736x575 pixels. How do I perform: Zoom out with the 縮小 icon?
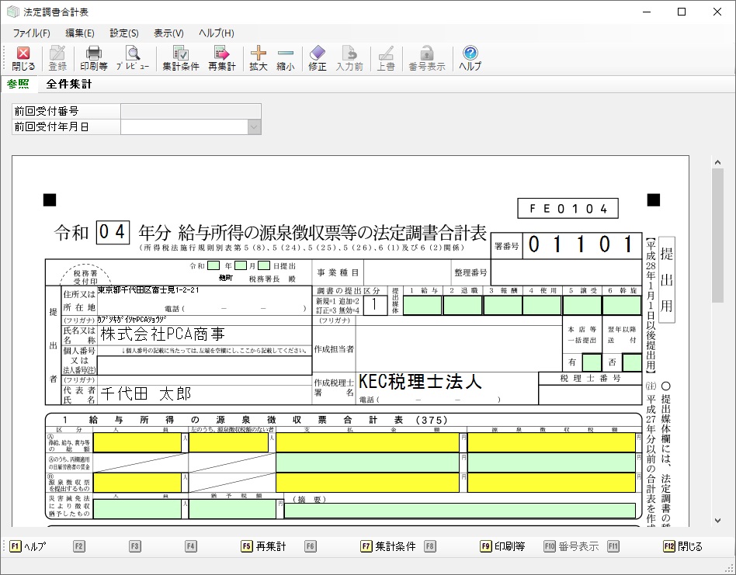[285, 59]
